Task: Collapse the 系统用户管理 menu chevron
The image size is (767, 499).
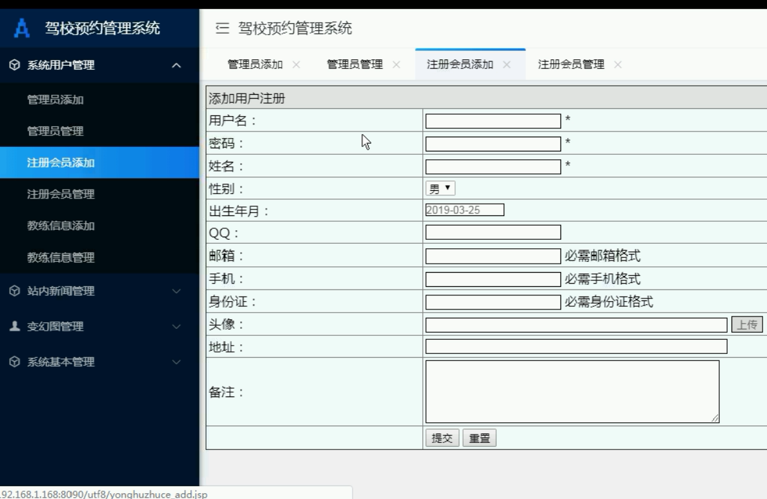Action: [x=177, y=65]
